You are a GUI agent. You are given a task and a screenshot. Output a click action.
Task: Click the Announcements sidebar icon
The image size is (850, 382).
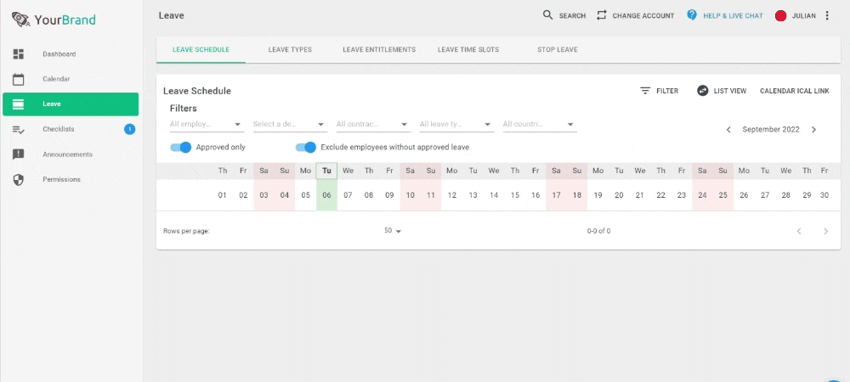click(19, 154)
